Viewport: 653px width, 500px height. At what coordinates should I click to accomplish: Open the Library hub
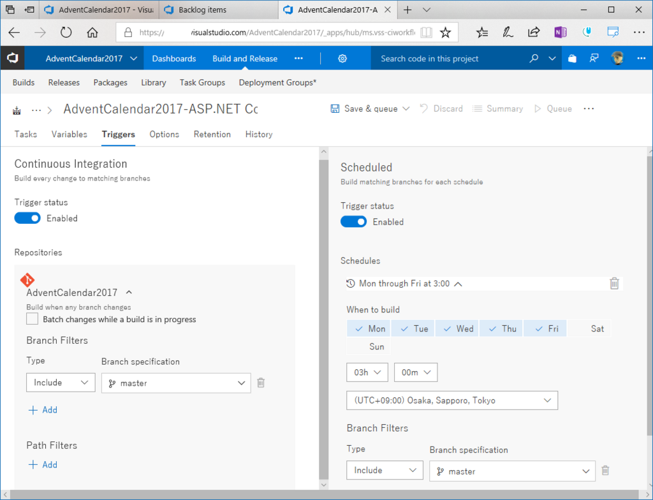[153, 82]
